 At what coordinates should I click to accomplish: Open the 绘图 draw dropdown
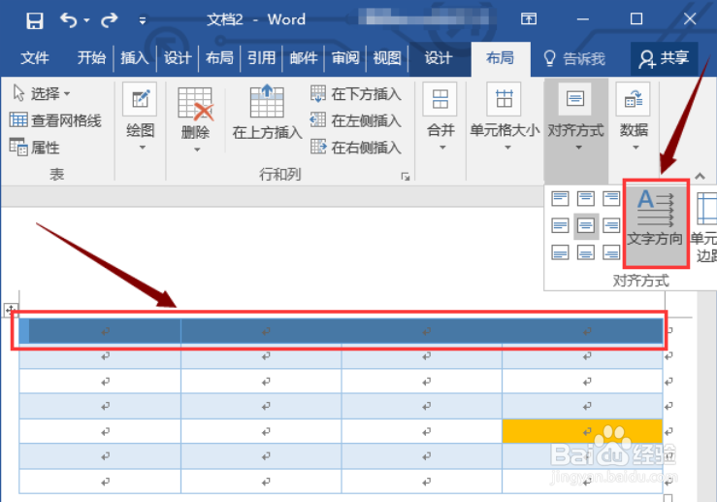point(141,118)
